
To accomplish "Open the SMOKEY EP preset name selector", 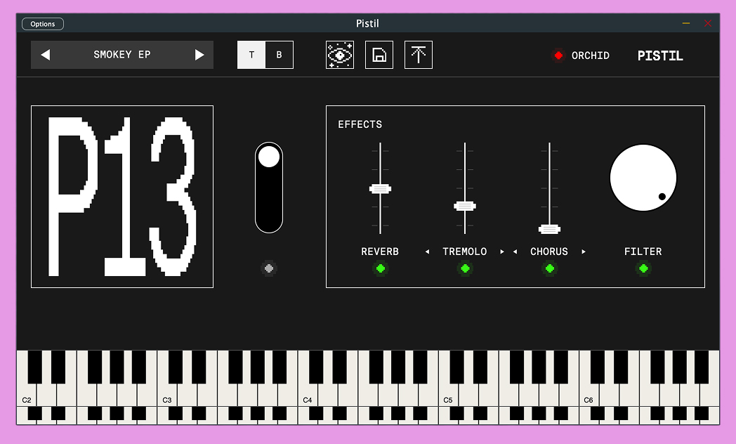I will 122,55.
